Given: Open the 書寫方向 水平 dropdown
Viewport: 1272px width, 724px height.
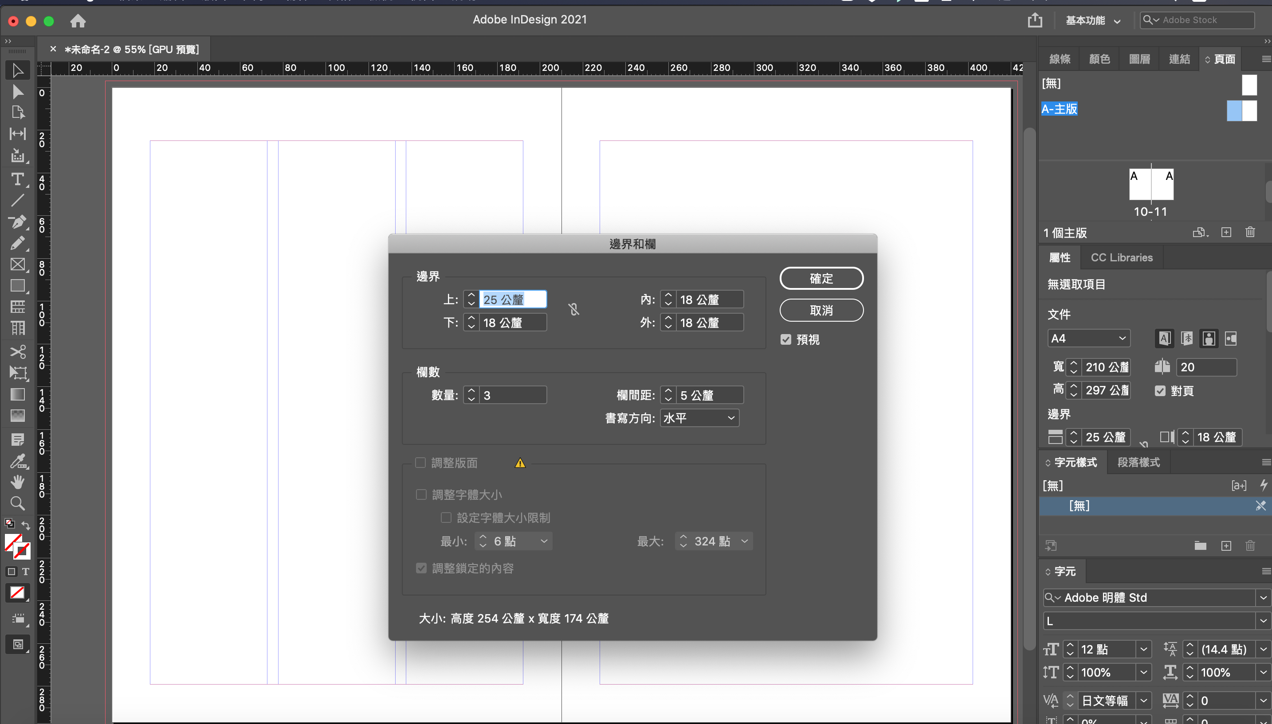Looking at the screenshot, I should (699, 418).
